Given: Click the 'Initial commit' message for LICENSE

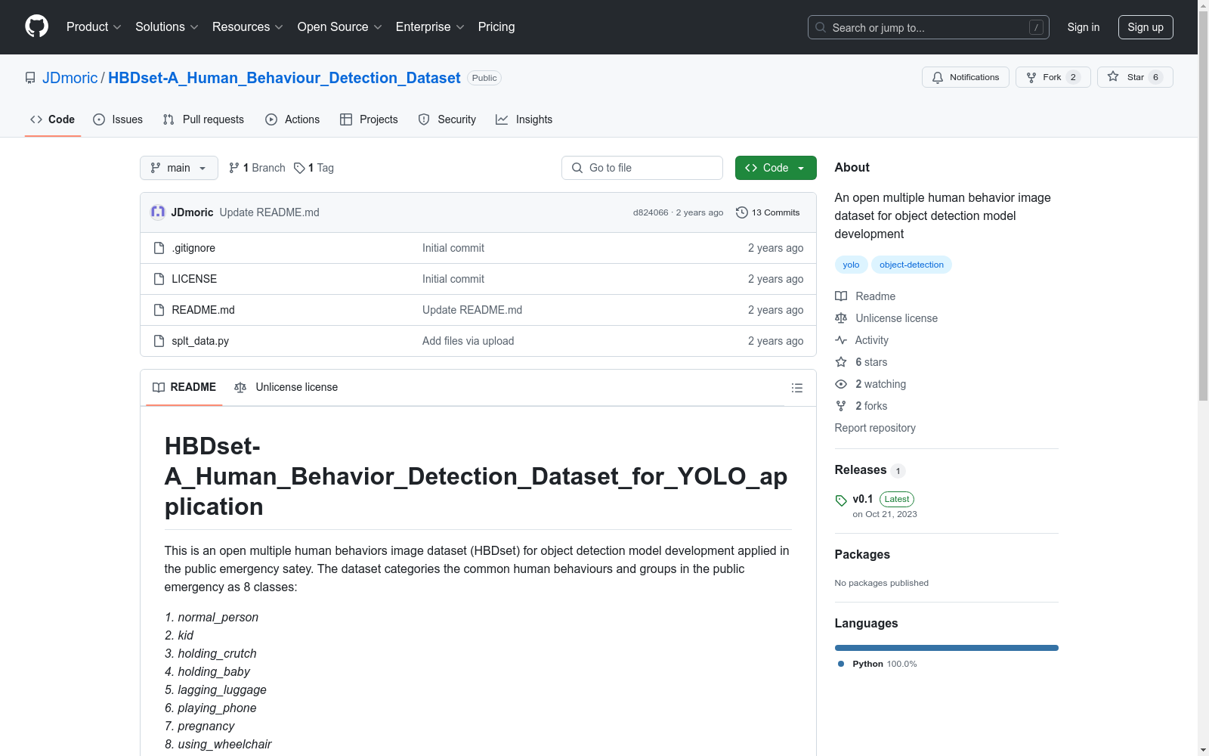Looking at the screenshot, I should pos(453,279).
